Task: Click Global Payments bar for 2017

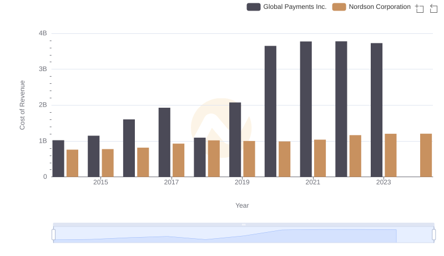Action: tap(164, 143)
